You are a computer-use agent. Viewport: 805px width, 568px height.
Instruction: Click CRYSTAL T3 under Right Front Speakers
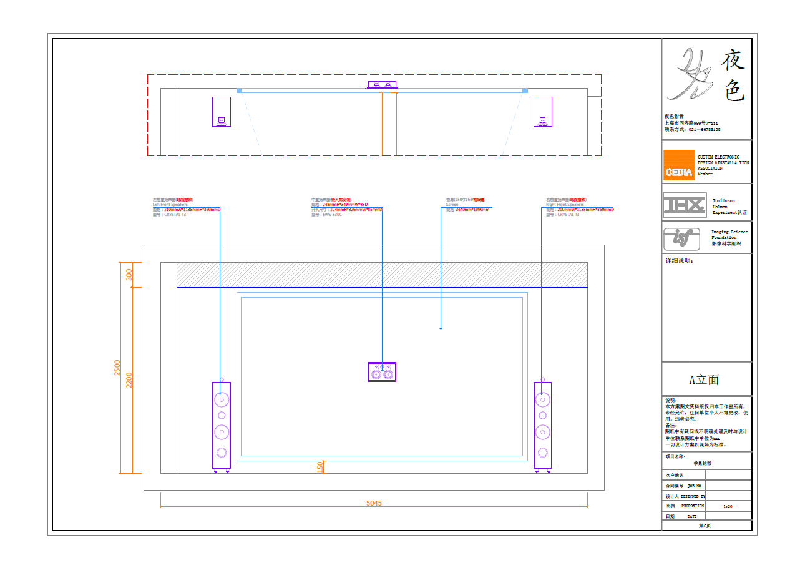tap(568, 215)
